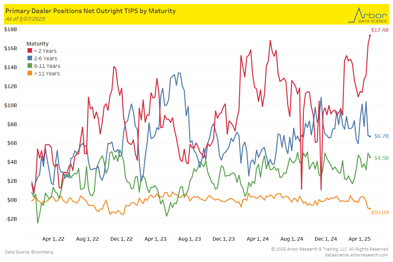Click the chart title text
The height and width of the screenshot is (262, 393).
click(x=91, y=11)
